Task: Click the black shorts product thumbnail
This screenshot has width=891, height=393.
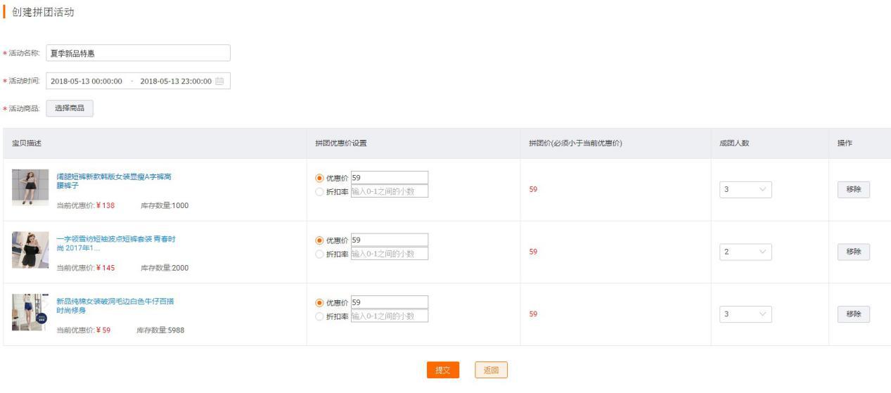Action: tap(30, 188)
